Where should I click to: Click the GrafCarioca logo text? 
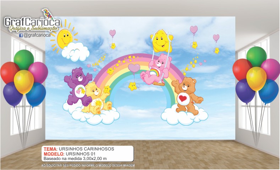point(32,22)
